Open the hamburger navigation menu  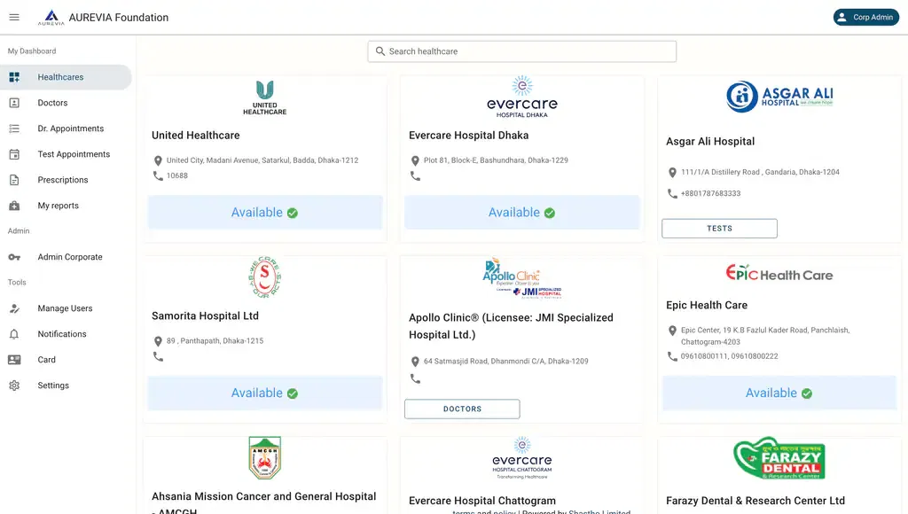point(14,18)
